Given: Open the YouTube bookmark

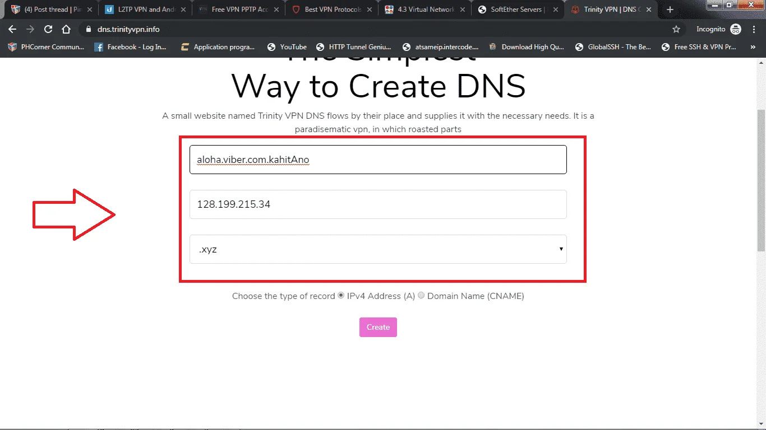Looking at the screenshot, I should [x=287, y=47].
